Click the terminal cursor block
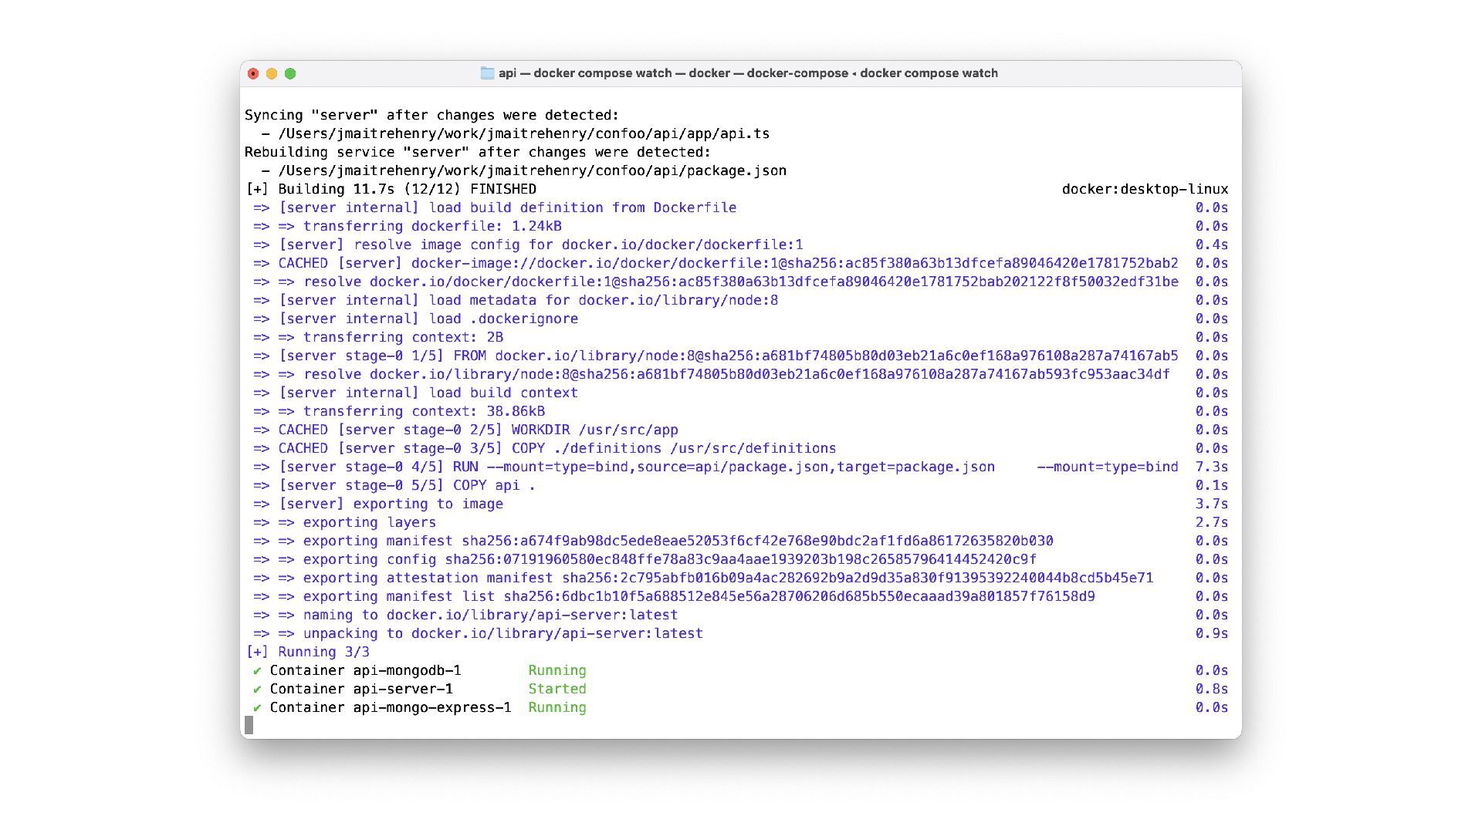The width and height of the screenshot is (1482, 833). pyautogui.click(x=249, y=725)
